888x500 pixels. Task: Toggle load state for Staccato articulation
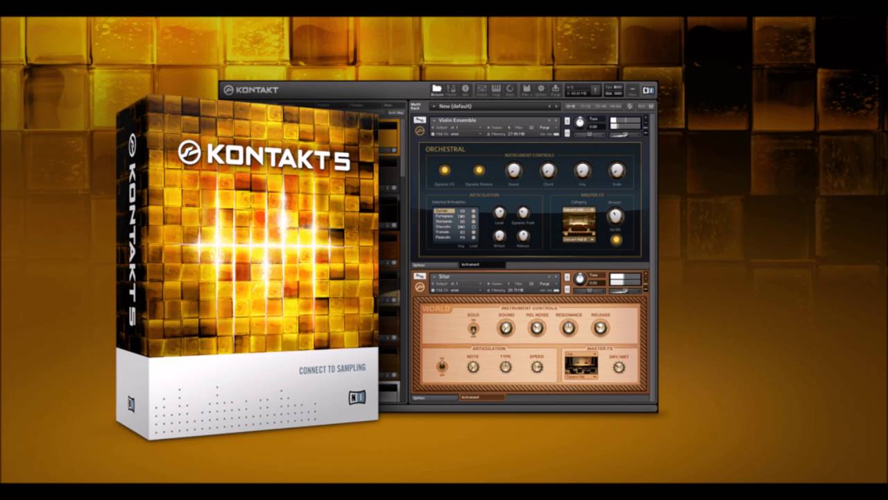pyautogui.click(x=473, y=226)
